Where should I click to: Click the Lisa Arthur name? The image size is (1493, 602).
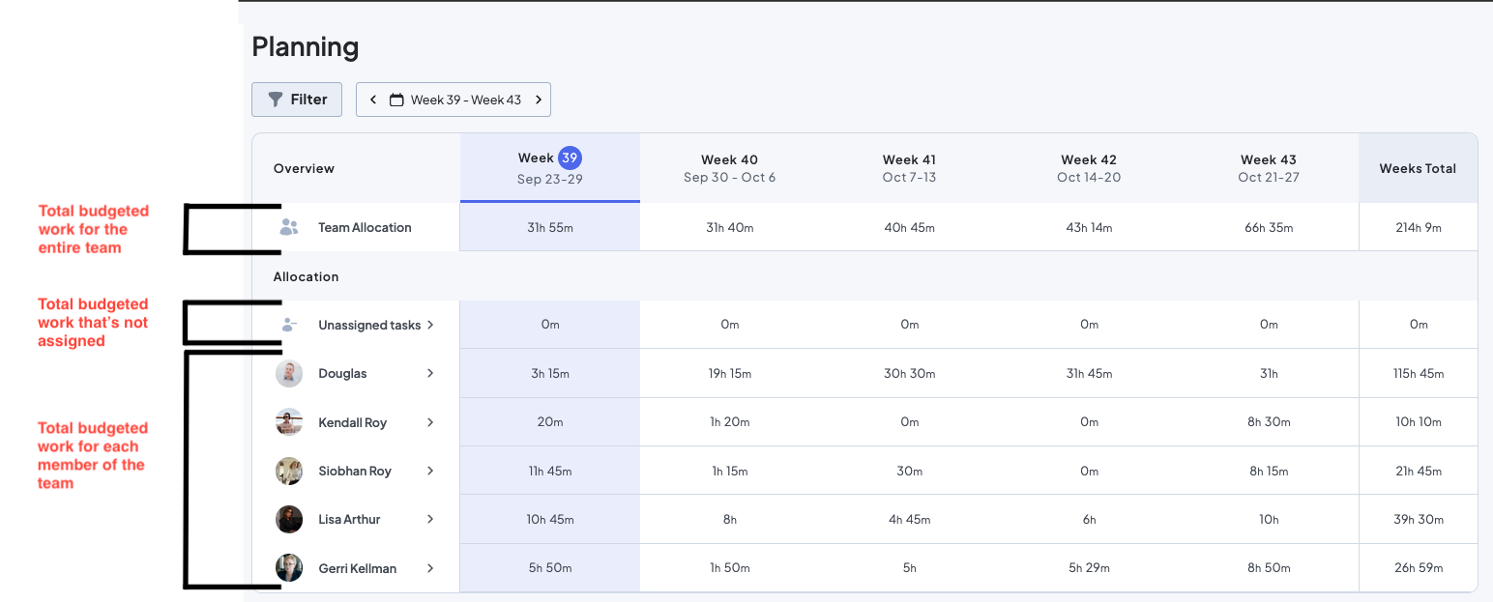(349, 520)
